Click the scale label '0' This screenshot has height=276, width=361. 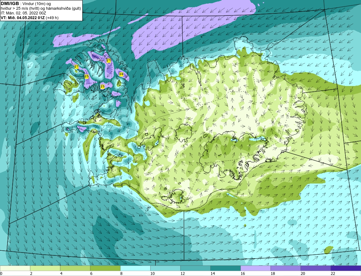(1, 273)
